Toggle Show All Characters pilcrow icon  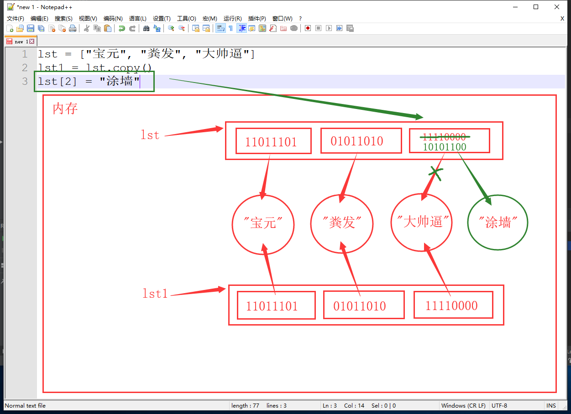pyautogui.click(x=230, y=28)
